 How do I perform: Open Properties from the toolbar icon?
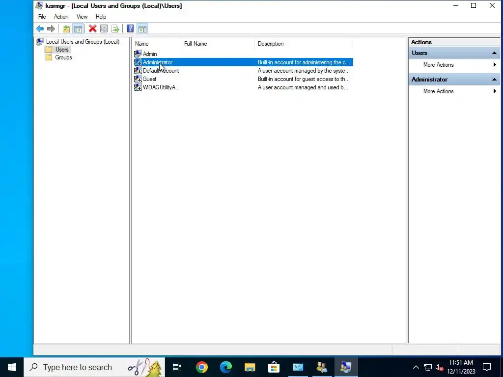tap(104, 29)
